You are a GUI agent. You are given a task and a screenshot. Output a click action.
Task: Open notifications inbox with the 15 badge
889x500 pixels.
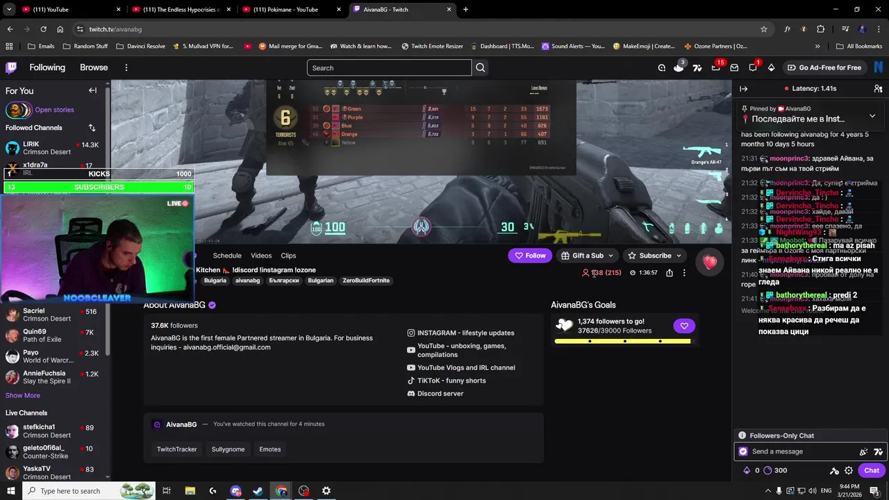point(716,67)
